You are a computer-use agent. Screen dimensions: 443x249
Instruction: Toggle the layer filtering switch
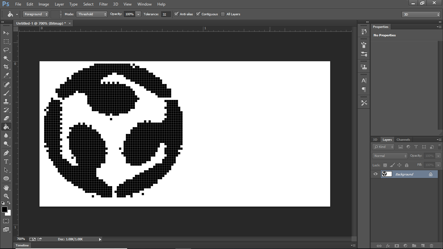point(439,147)
